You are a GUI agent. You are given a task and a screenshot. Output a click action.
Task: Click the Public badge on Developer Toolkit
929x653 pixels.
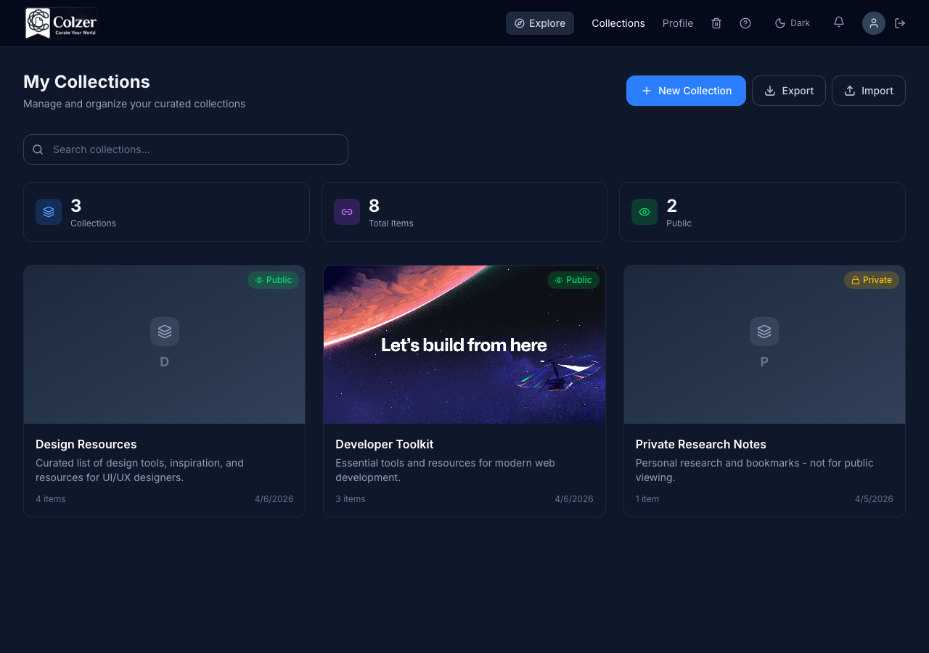[573, 279]
